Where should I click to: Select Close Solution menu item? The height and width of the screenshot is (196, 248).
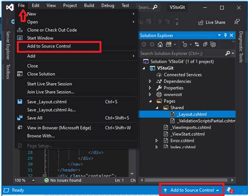pyautogui.click(x=76, y=74)
